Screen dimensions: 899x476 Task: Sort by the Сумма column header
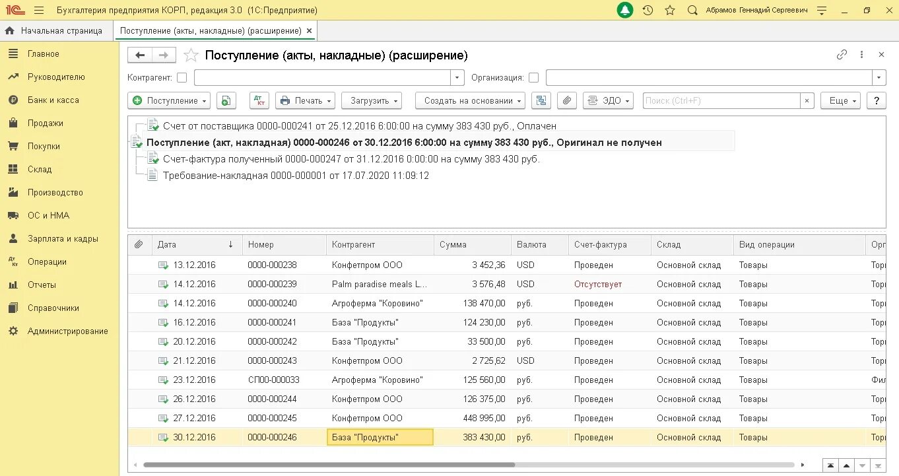tap(473, 244)
